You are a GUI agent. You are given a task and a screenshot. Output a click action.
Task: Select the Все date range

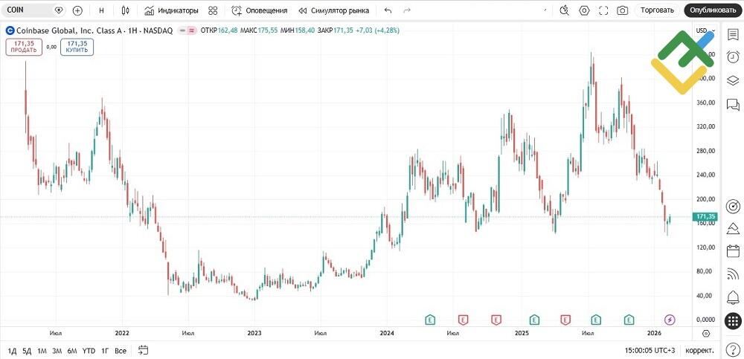click(x=121, y=351)
